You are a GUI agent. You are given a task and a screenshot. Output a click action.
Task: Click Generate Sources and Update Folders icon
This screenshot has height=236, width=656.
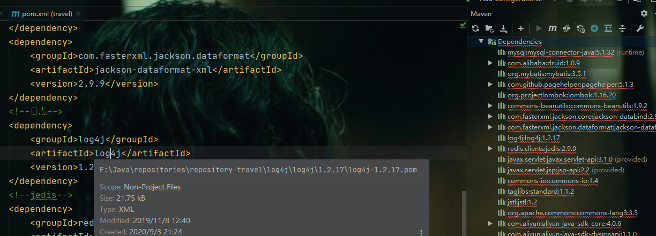tap(489, 28)
